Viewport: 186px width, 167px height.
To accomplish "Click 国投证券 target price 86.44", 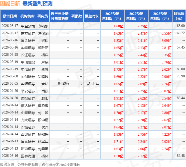I will [x=181, y=98].
